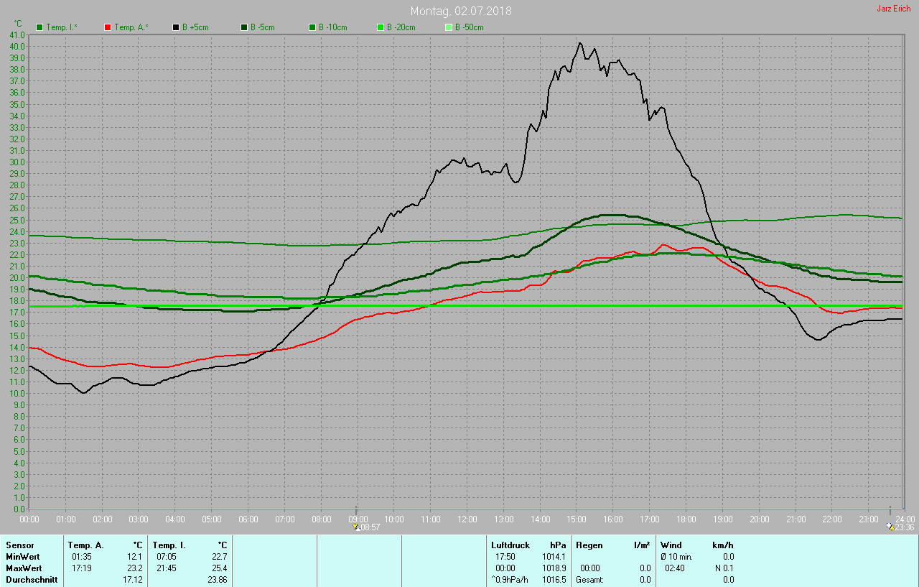919x587 pixels.
Task: Select the Temp. A.* legend label
Action: click(x=130, y=27)
